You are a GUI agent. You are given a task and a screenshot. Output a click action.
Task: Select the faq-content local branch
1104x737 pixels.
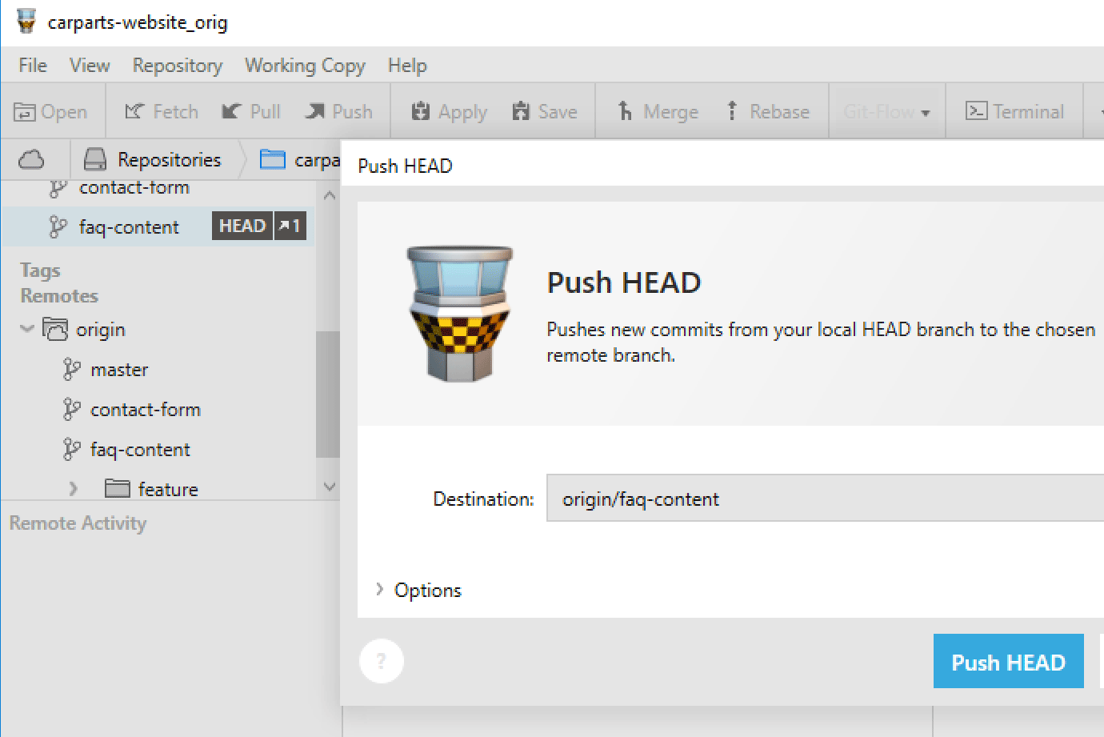128,226
